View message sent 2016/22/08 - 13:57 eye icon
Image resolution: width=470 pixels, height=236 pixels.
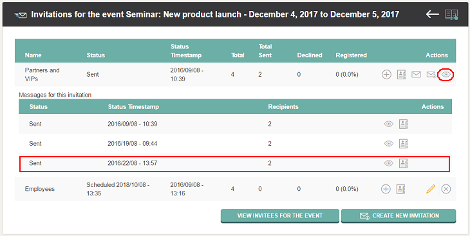[x=389, y=163]
